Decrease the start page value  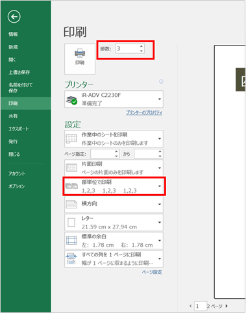point(117,156)
